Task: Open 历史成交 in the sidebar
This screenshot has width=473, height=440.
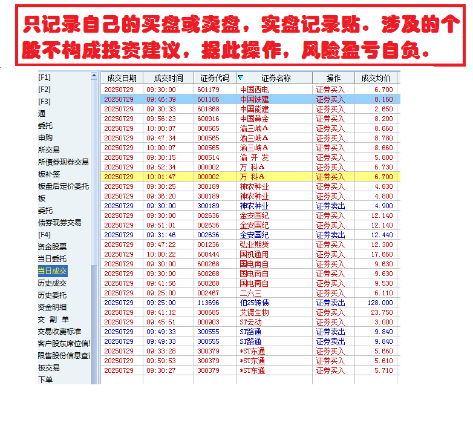Action: (x=52, y=283)
